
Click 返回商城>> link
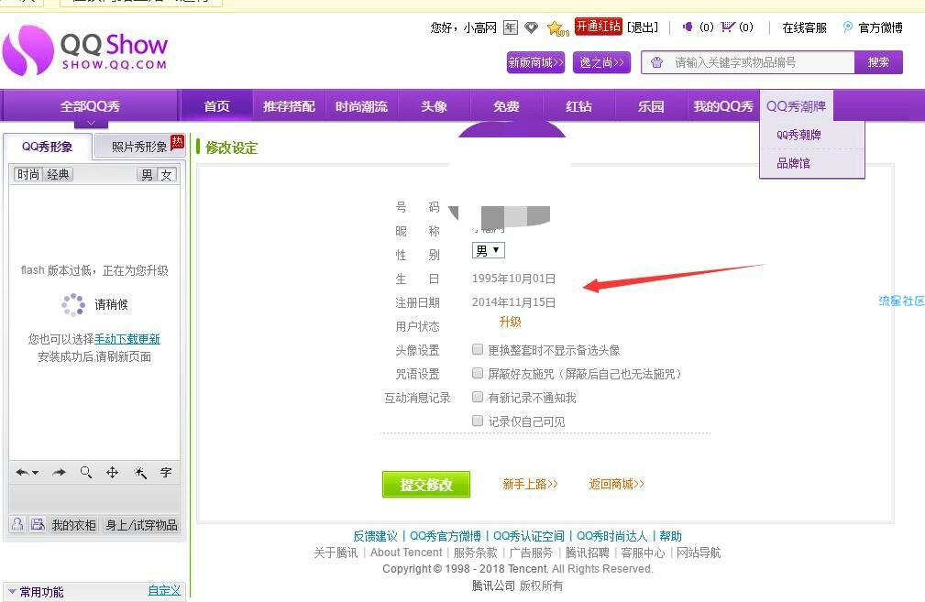(x=616, y=484)
